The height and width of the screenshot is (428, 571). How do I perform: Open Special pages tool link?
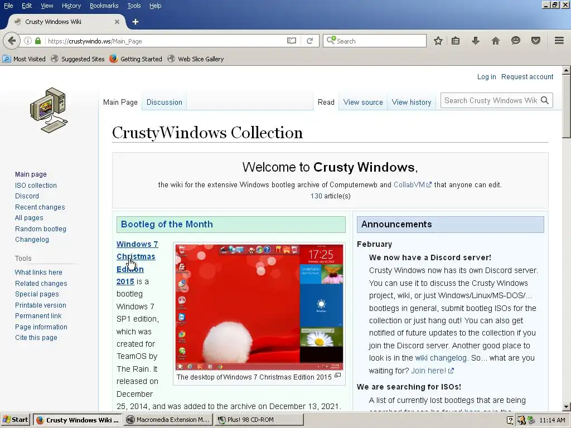[37, 294]
